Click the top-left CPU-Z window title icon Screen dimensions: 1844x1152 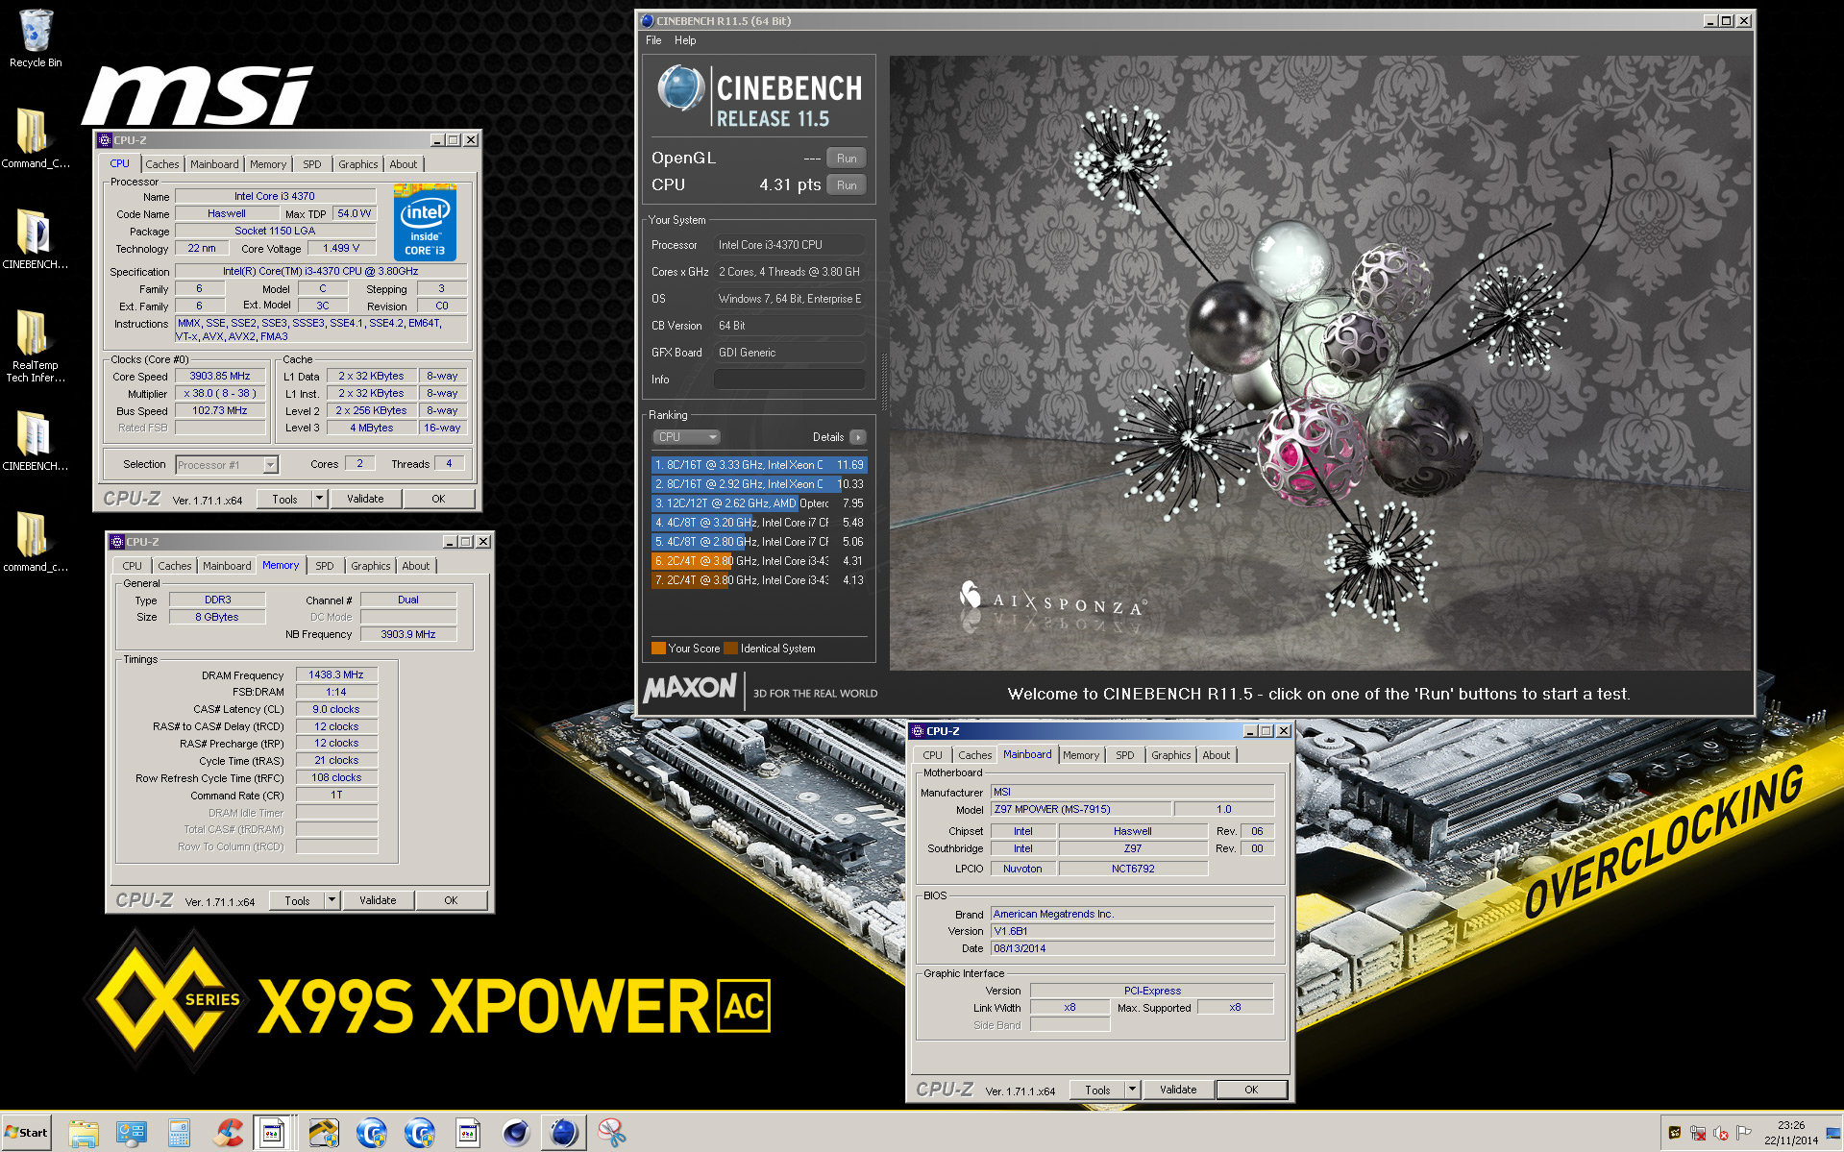(105, 140)
